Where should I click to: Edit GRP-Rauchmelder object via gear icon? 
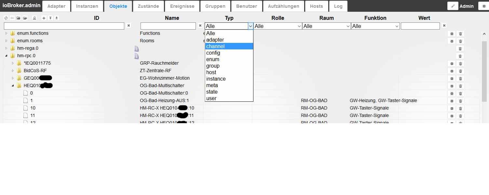[x=452, y=63]
